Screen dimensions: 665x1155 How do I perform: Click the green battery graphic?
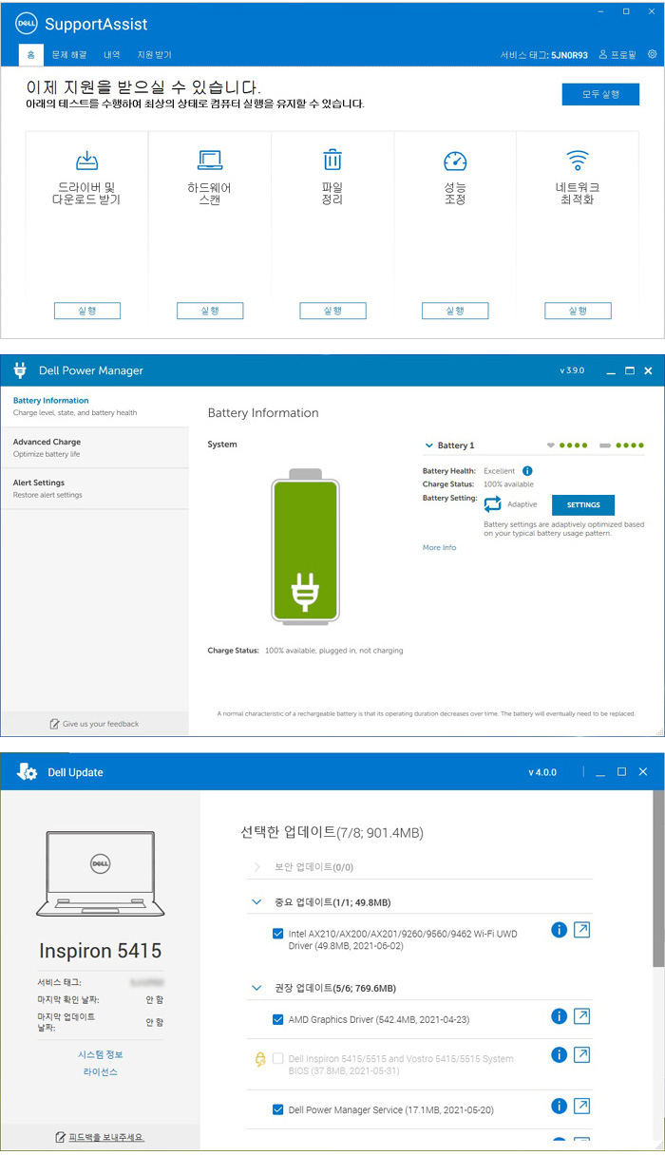pyautogui.click(x=304, y=548)
